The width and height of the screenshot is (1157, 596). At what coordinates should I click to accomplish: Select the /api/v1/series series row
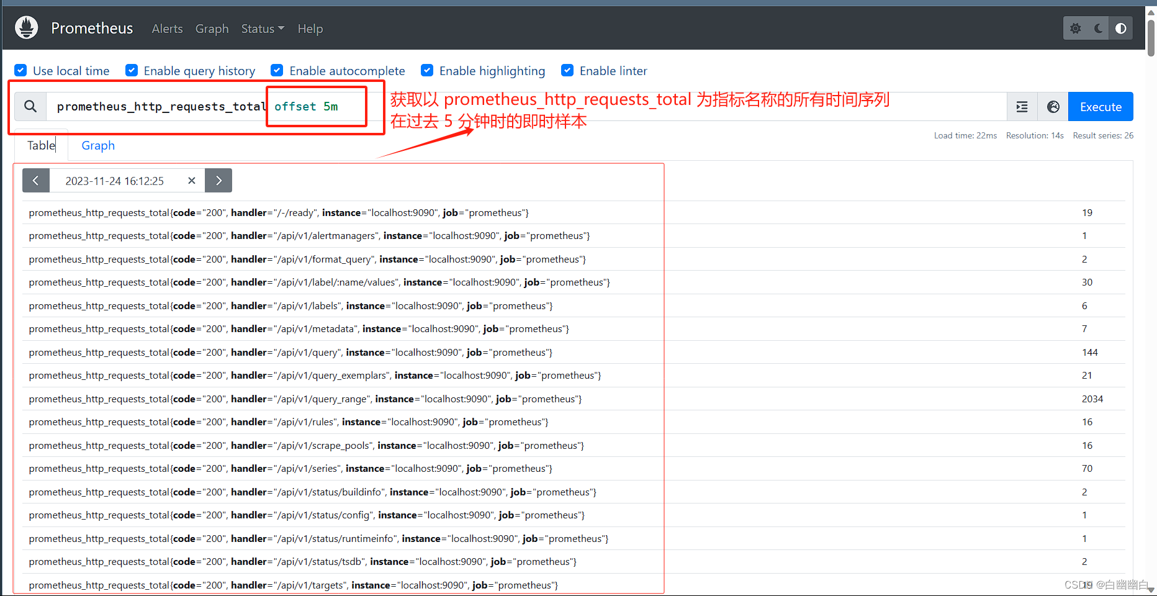pos(574,469)
